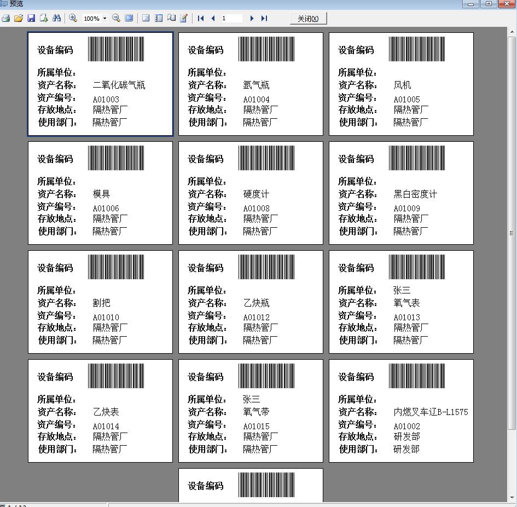The height and width of the screenshot is (507, 517).
Task: Select the label for asset A01005
Action: [401, 84]
